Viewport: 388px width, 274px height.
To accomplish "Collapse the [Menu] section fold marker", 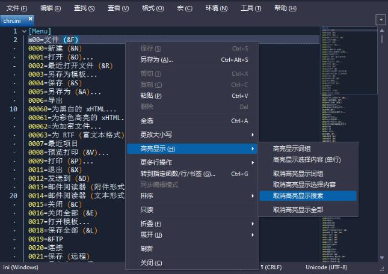I will coord(23,31).
